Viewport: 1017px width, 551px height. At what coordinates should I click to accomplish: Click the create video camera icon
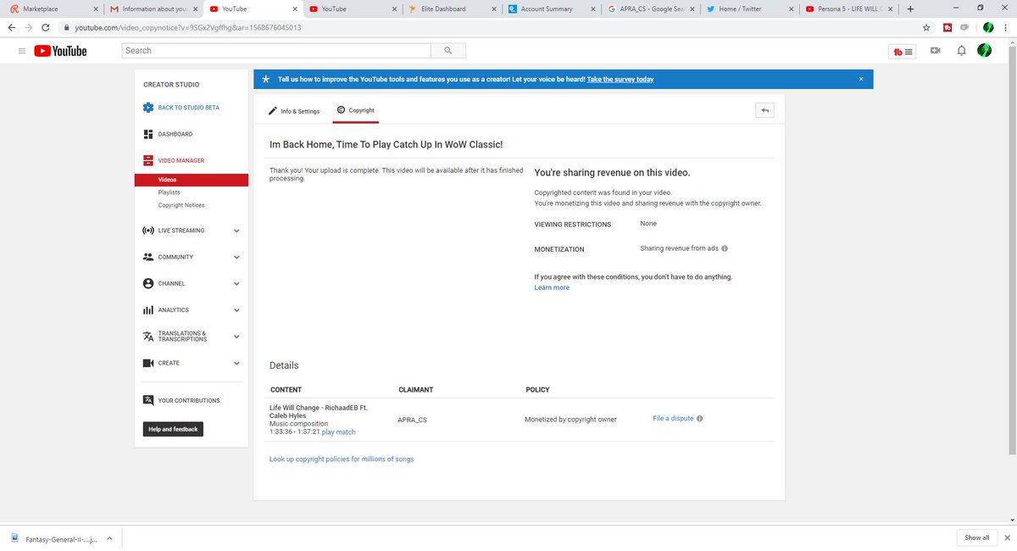click(x=936, y=51)
